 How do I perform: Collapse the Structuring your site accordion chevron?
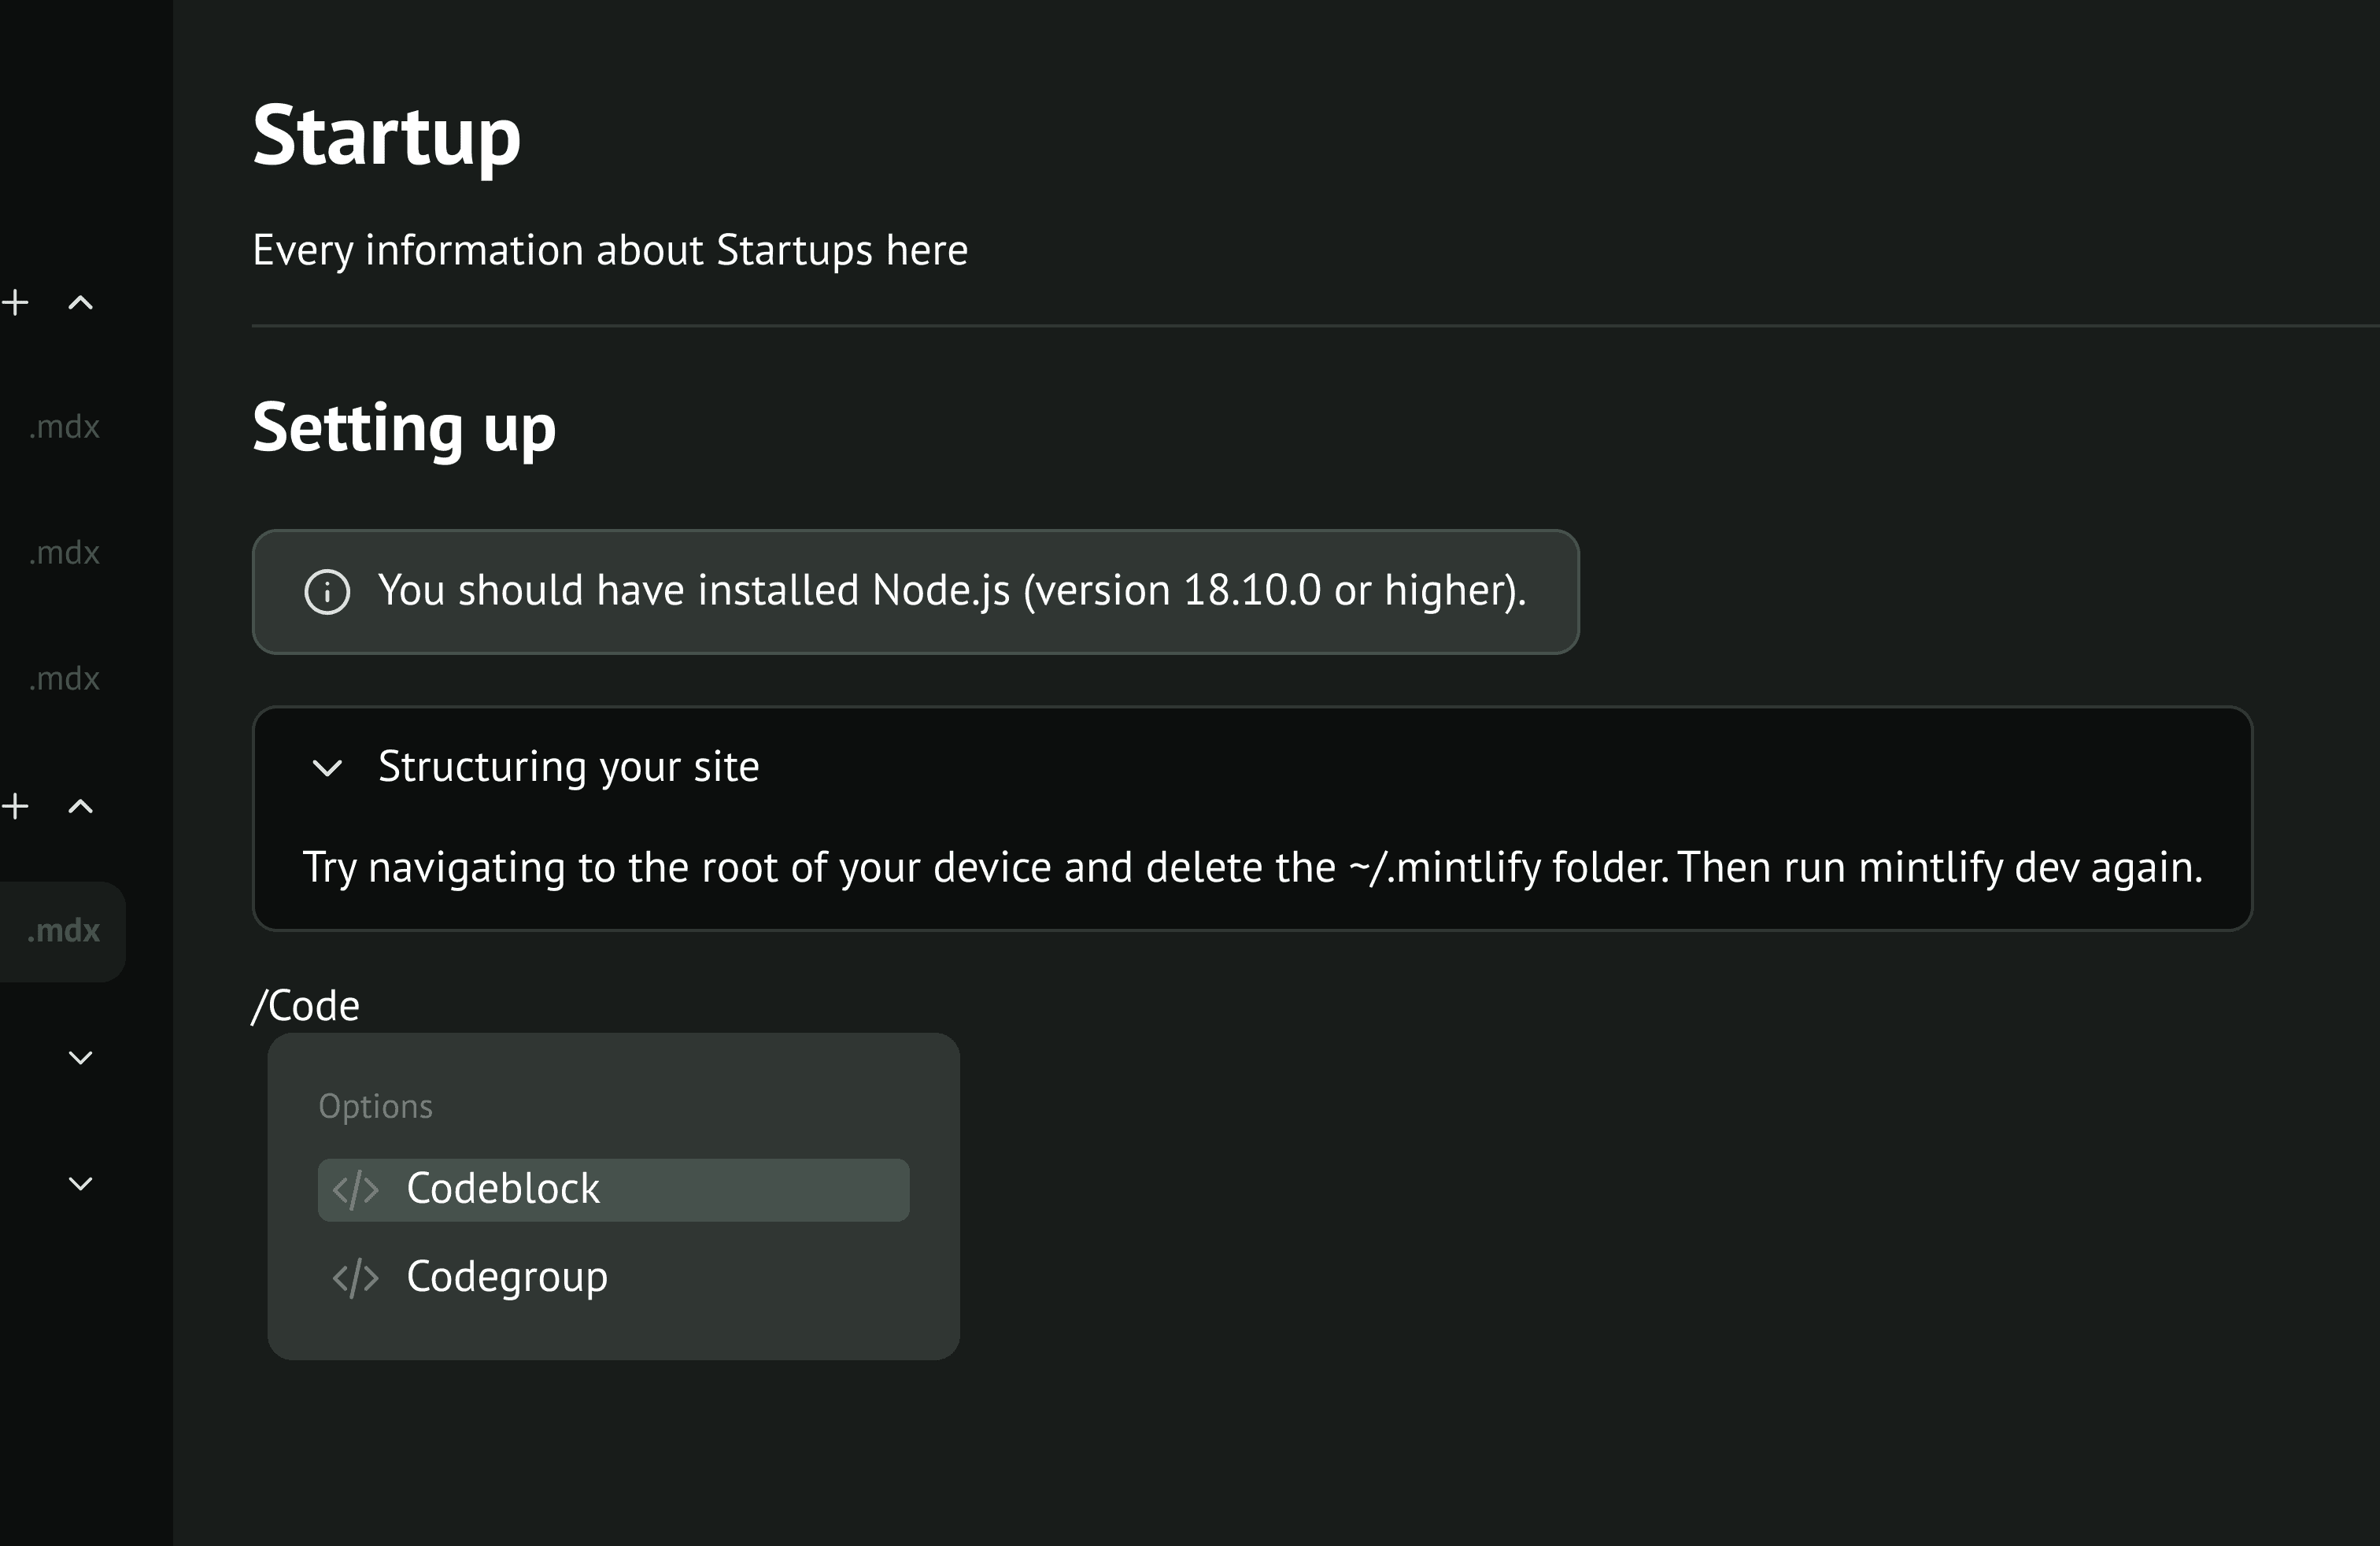pos(327,768)
